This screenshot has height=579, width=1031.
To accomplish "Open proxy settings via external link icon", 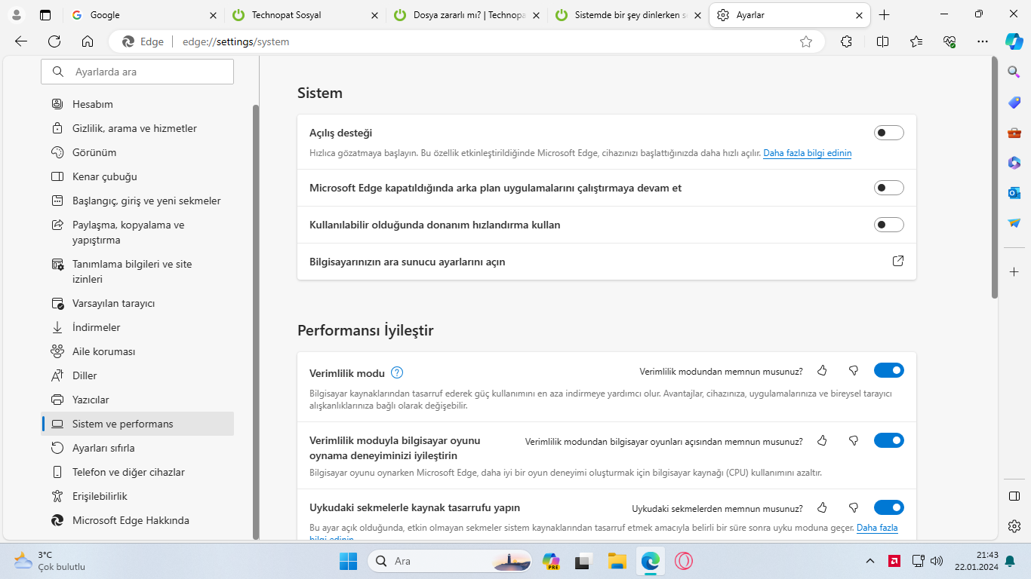I will [898, 261].
